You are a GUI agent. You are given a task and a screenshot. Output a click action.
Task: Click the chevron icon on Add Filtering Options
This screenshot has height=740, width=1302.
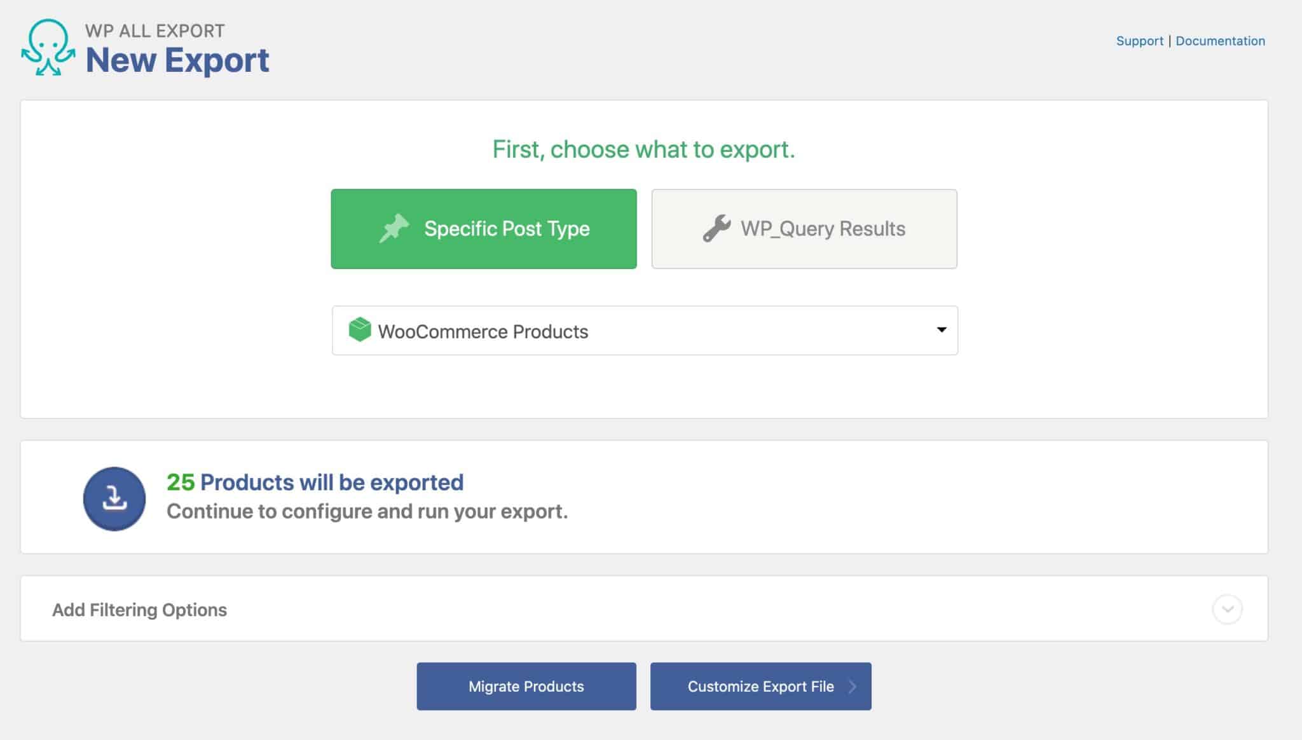(x=1228, y=608)
